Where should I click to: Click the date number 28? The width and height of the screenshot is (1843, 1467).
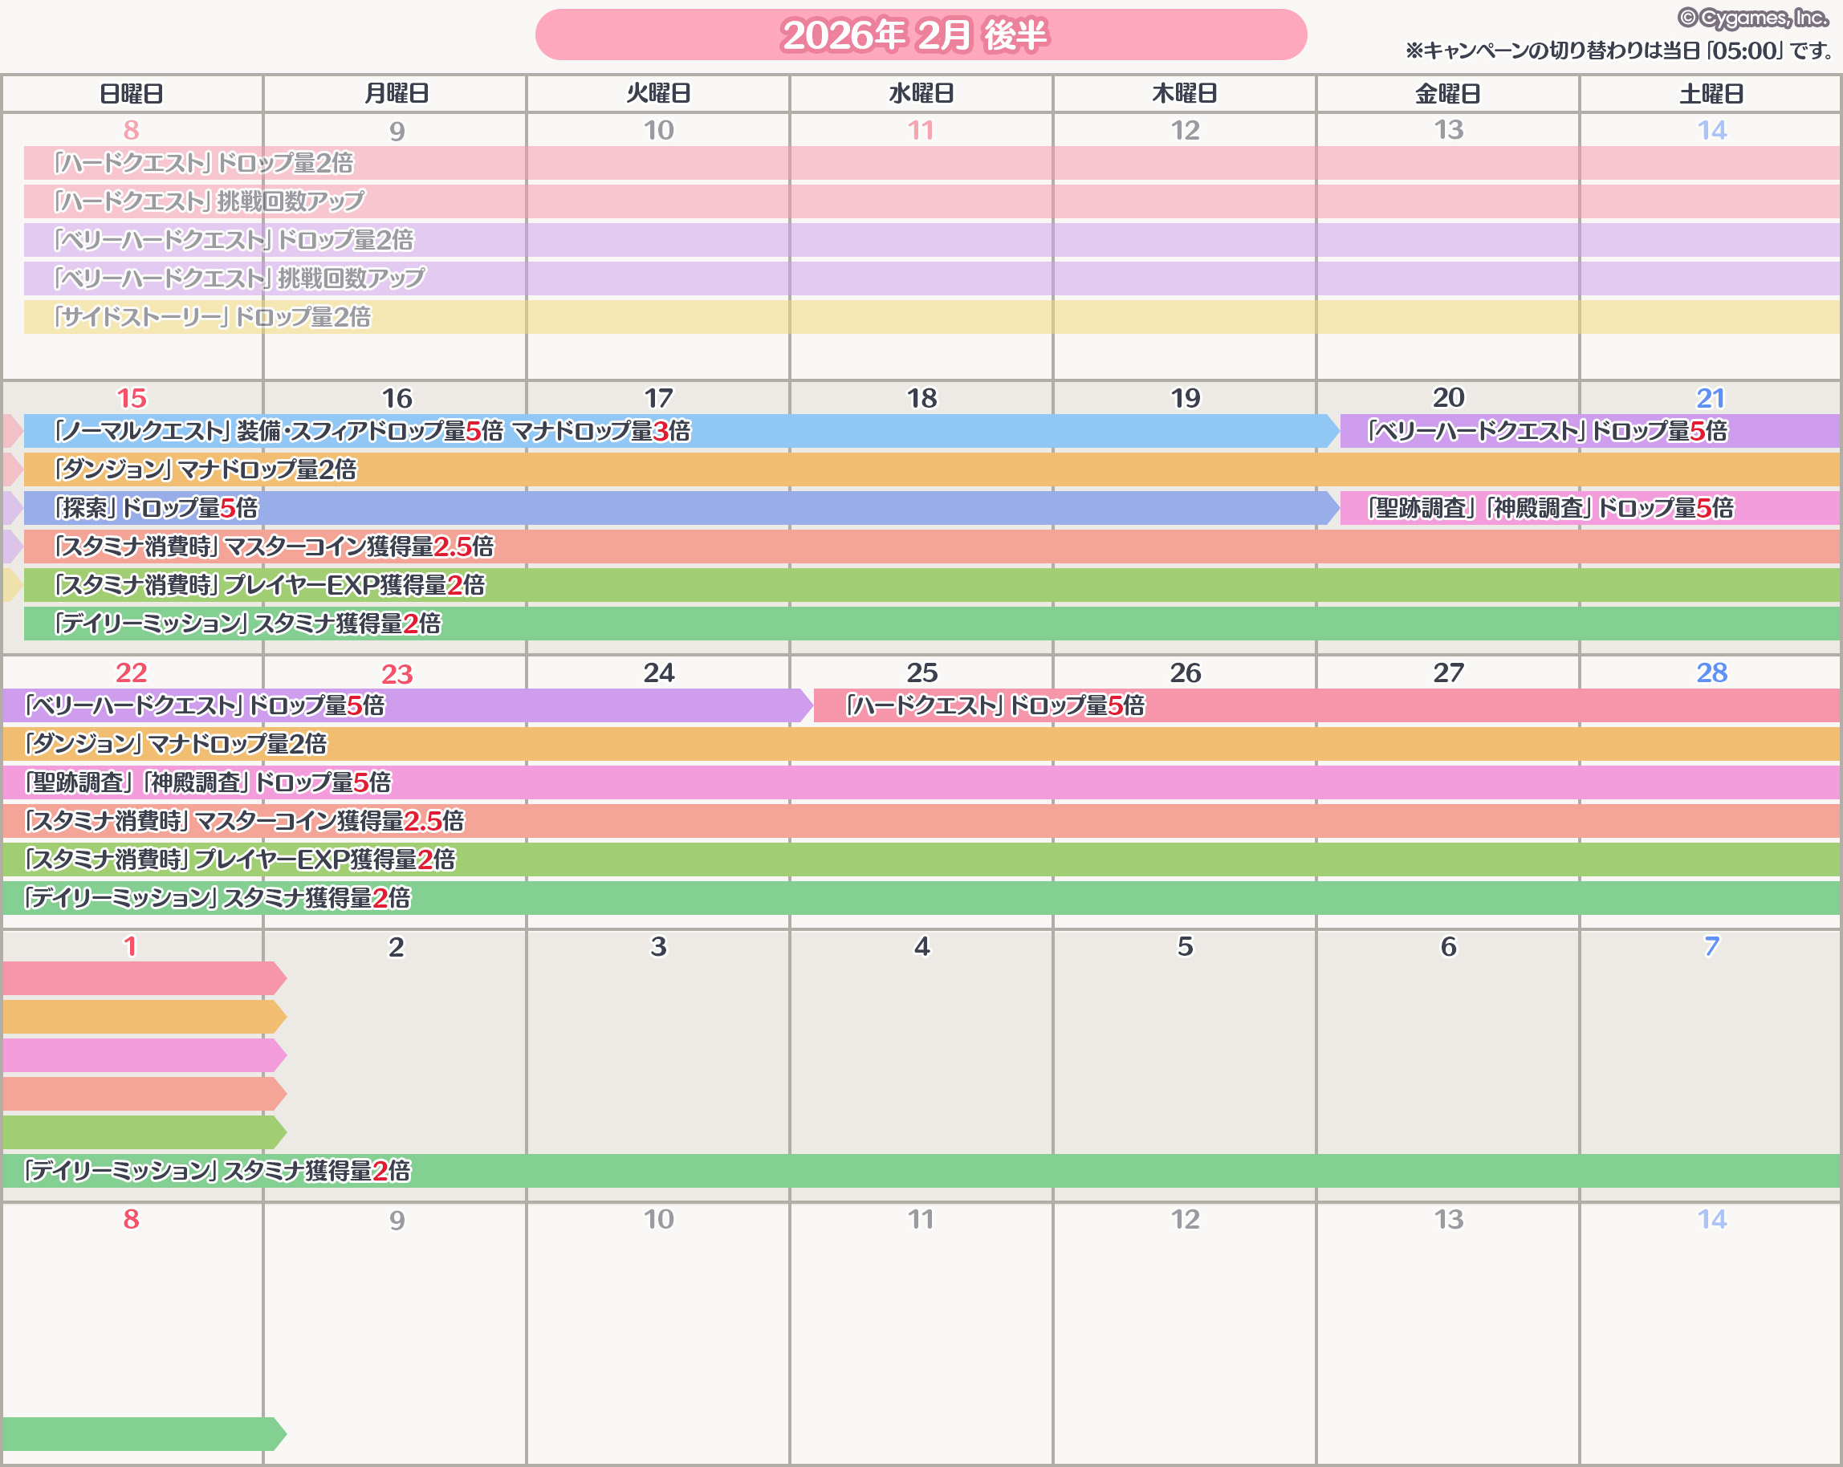click(x=1711, y=673)
